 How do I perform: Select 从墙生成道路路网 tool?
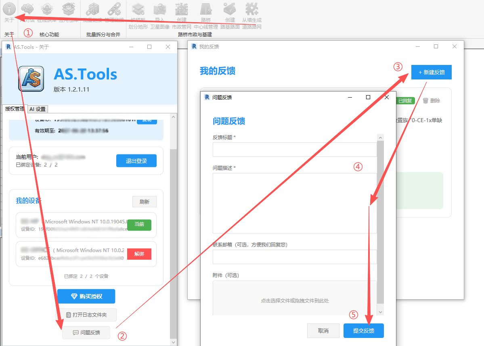pyautogui.click(x=251, y=15)
